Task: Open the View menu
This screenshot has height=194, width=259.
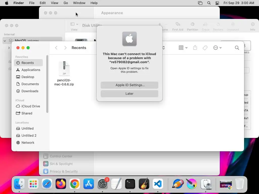Action: tap(55, 3)
